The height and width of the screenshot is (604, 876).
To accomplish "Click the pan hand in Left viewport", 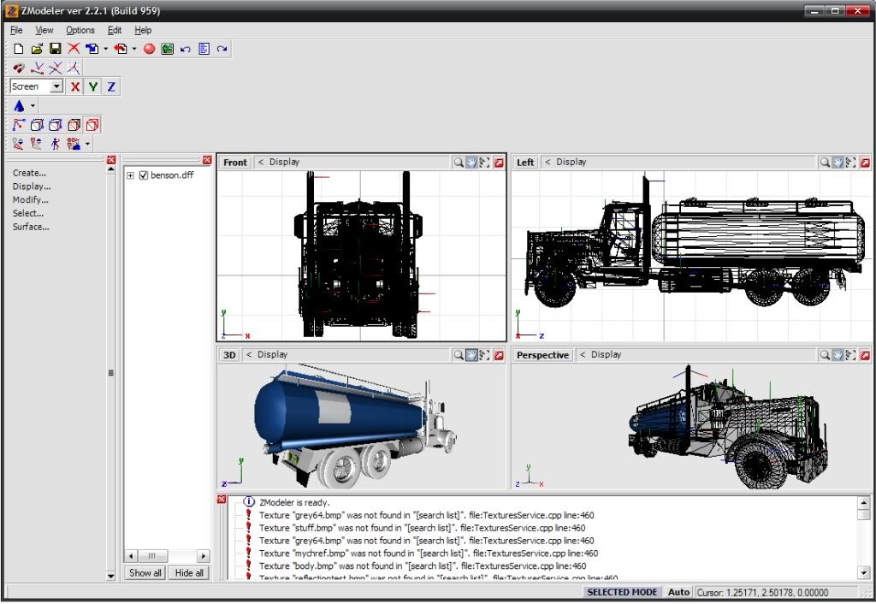I will (x=838, y=162).
